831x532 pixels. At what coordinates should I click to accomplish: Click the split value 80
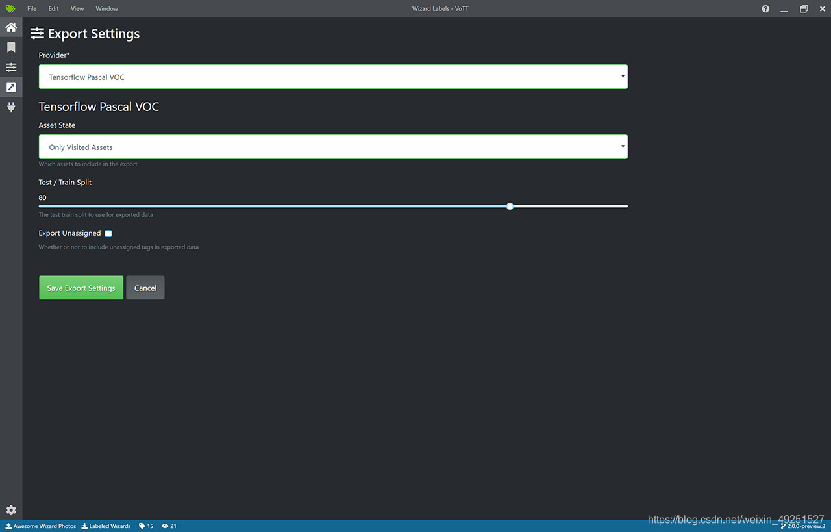[x=43, y=197]
